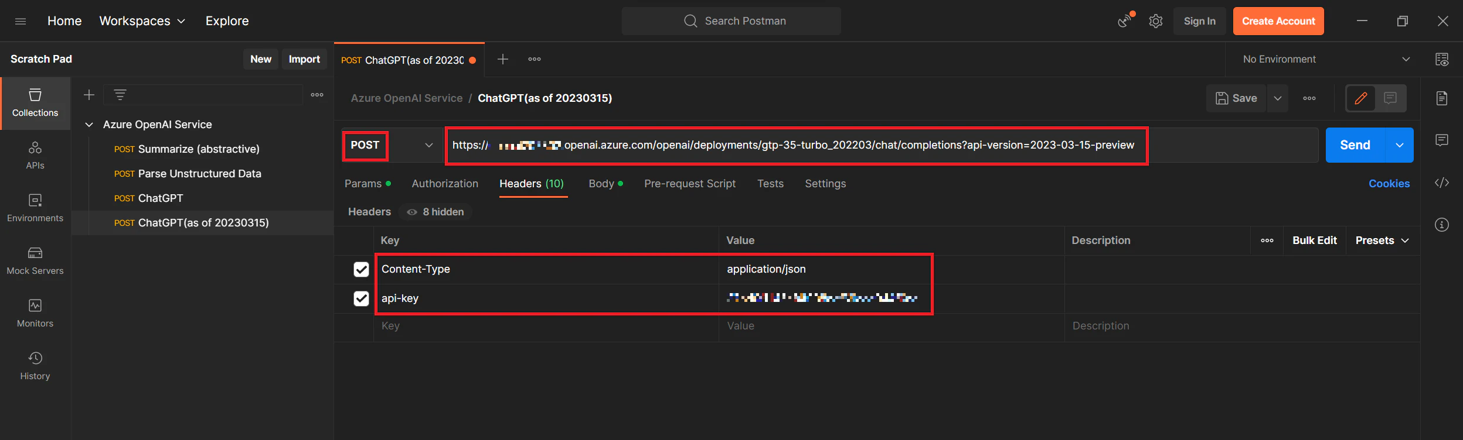Click the hamburger menu icon
Image resolution: width=1463 pixels, height=440 pixels.
[21, 21]
